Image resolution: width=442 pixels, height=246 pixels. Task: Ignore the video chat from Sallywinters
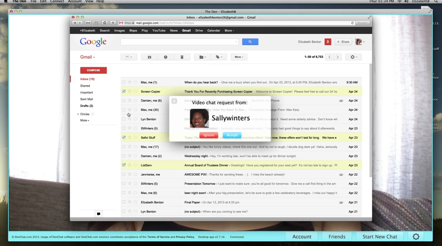coord(209,135)
